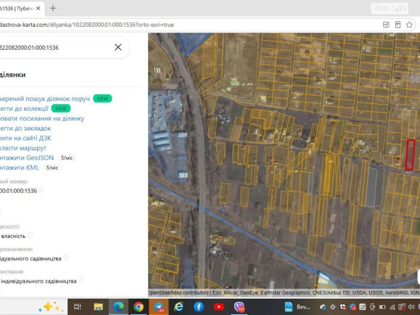Open Task View on taskbar

point(77,307)
